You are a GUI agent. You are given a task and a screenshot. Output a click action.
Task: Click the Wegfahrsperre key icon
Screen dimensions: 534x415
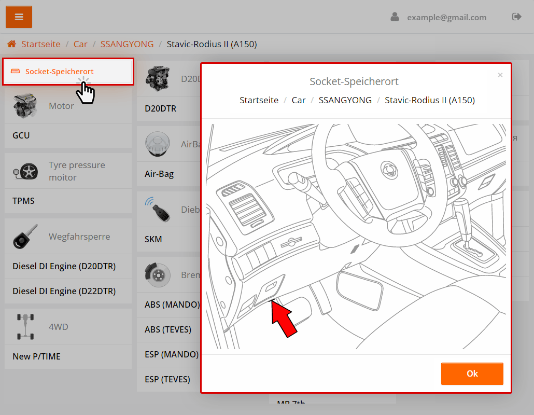click(25, 237)
